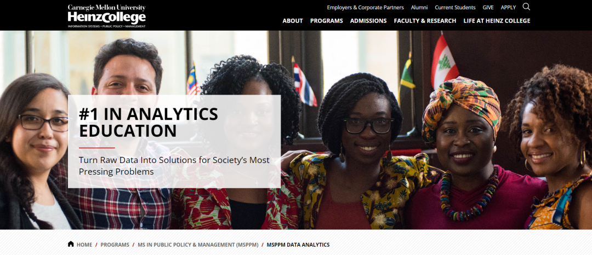Image resolution: width=592 pixels, height=255 pixels.
Task: Visit the Alumni link
Action: point(419,8)
